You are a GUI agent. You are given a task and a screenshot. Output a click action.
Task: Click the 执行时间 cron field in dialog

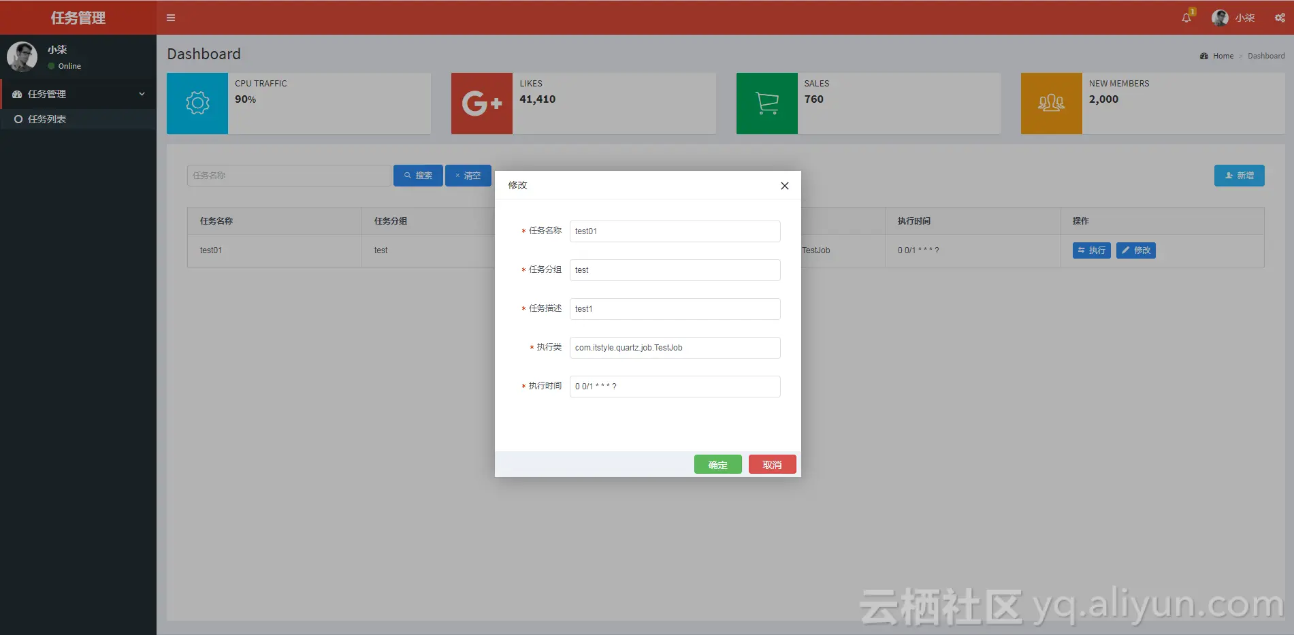[675, 387]
